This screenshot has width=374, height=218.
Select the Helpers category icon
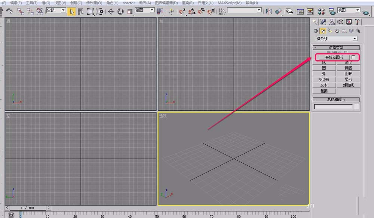pos(344,31)
